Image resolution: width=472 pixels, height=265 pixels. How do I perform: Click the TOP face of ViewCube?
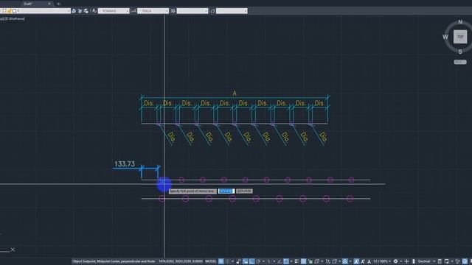coord(460,37)
